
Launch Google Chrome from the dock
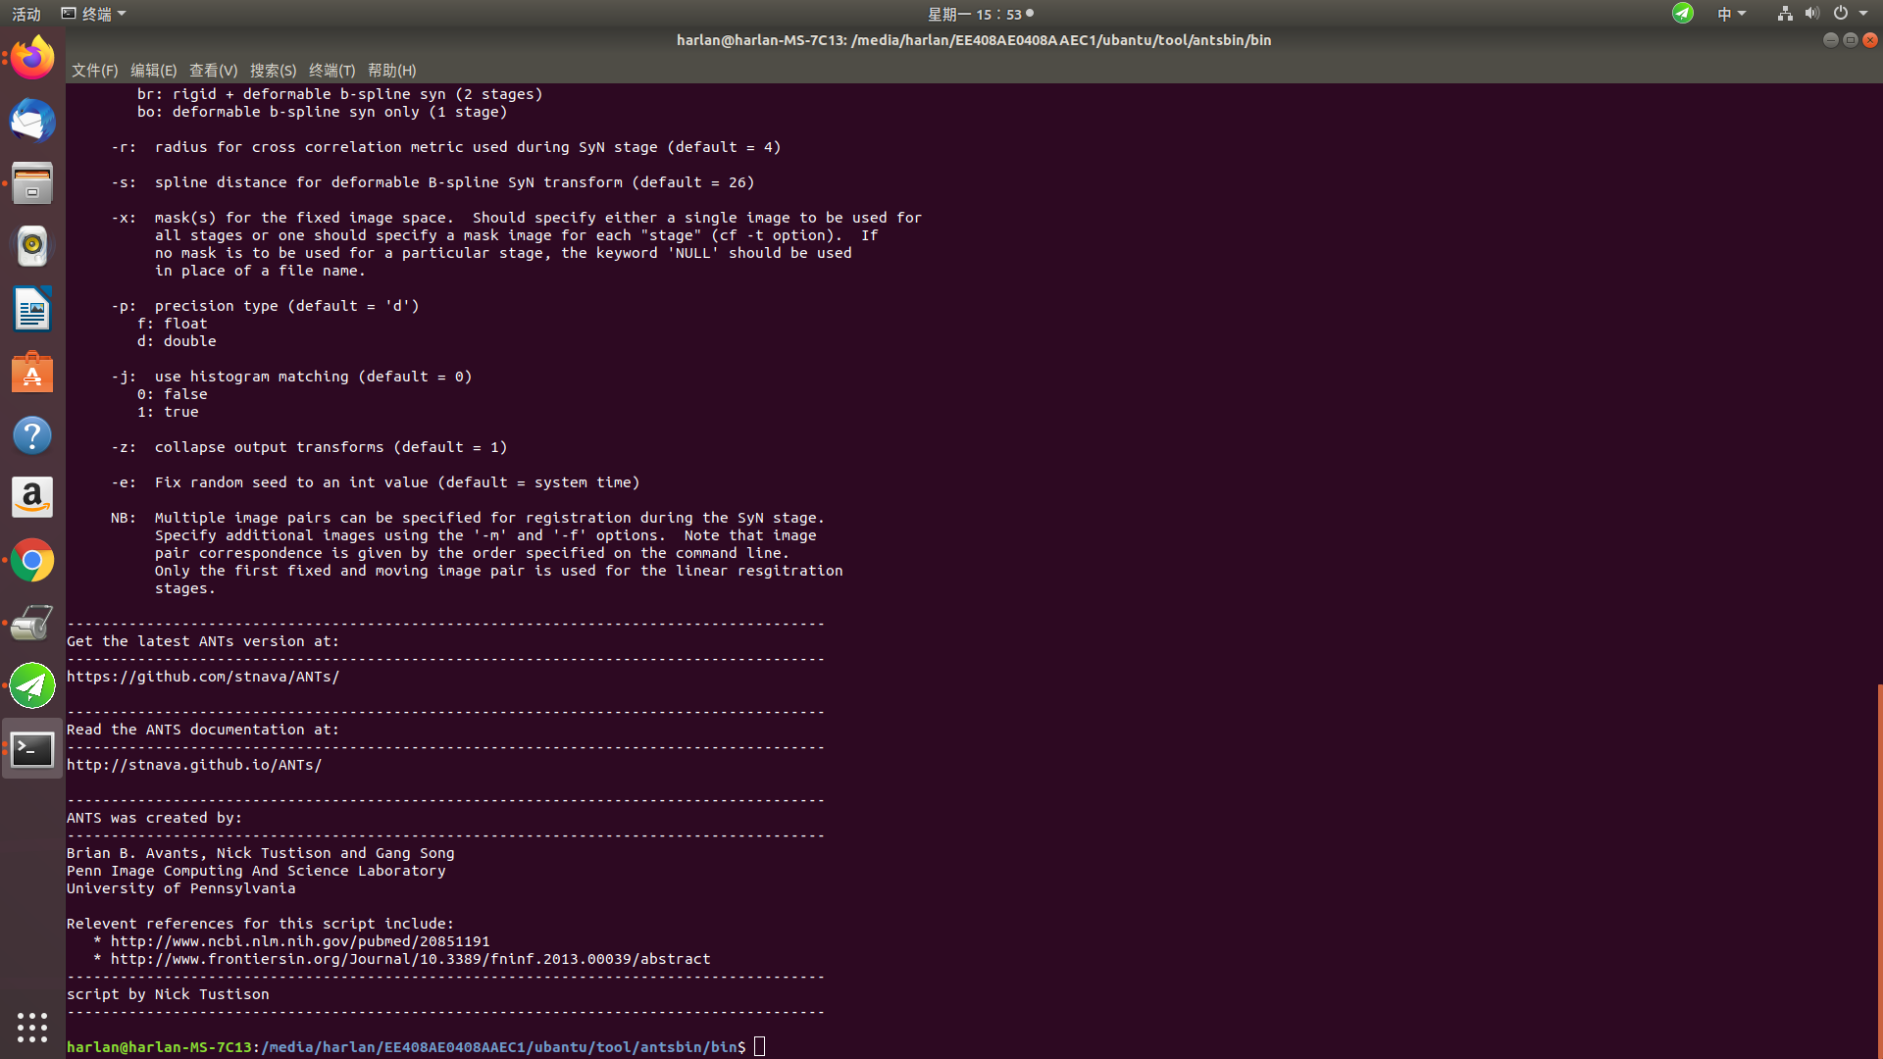click(32, 560)
